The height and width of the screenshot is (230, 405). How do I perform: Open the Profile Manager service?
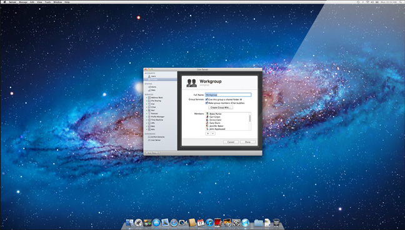click(x=157, y=117)
